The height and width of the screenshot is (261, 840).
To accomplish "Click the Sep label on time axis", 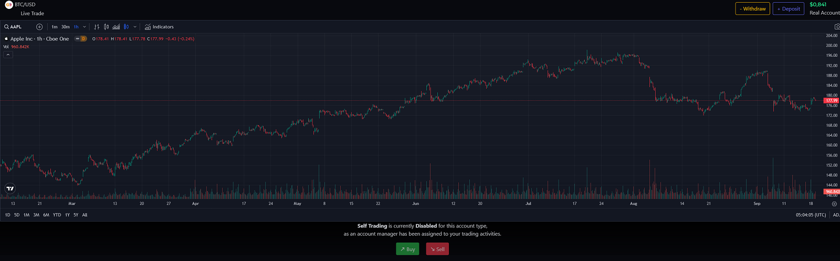I will coord(757,204).
